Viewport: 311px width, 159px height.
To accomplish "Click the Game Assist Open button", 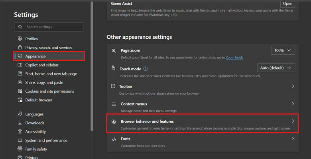I will (287, 4).
